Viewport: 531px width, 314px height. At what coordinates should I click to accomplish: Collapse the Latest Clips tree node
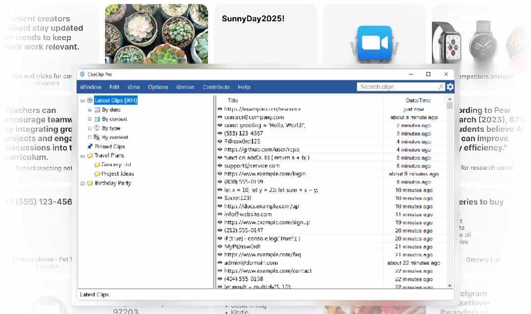[82, 101]
